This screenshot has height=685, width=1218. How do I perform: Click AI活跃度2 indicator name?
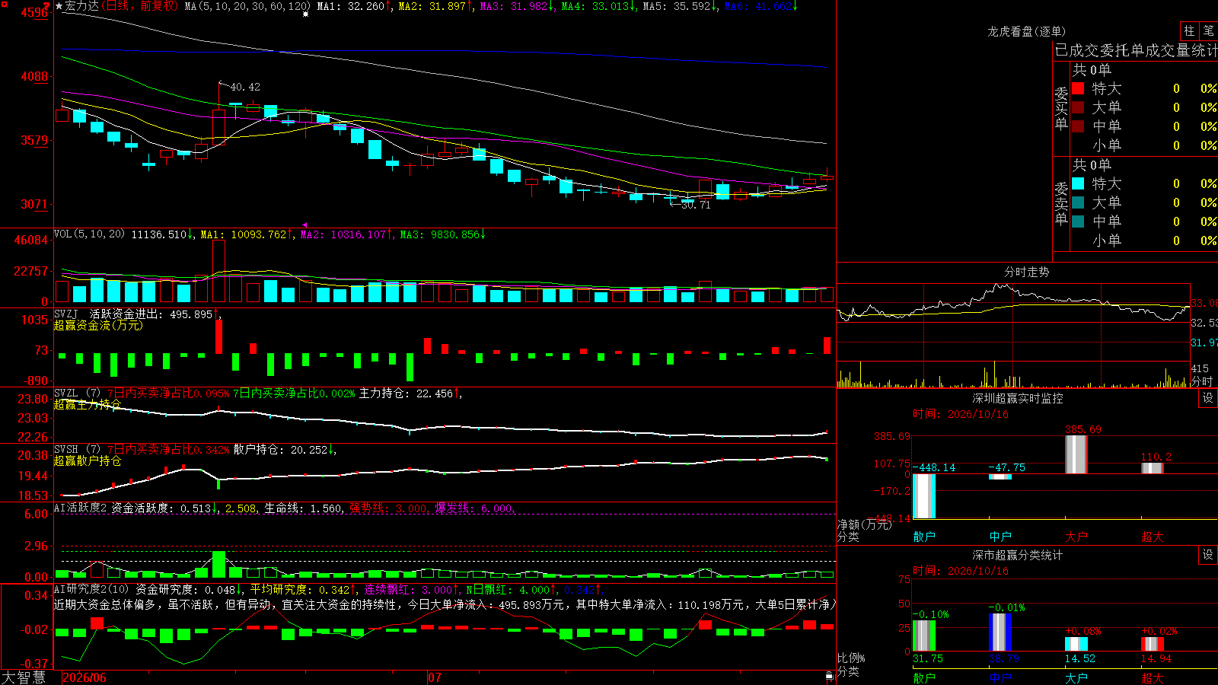click(81, 508)
